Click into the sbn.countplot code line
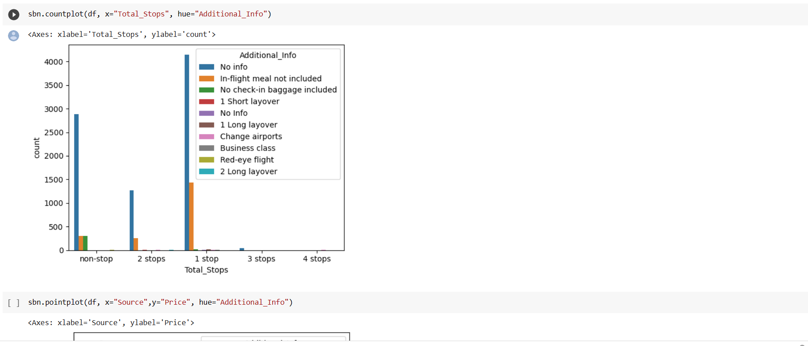Viewport: 808px width, 346px height. (150, 14)
